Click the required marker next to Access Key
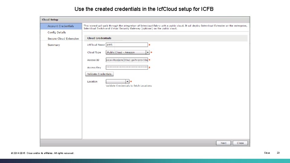 tap(150, 67)
